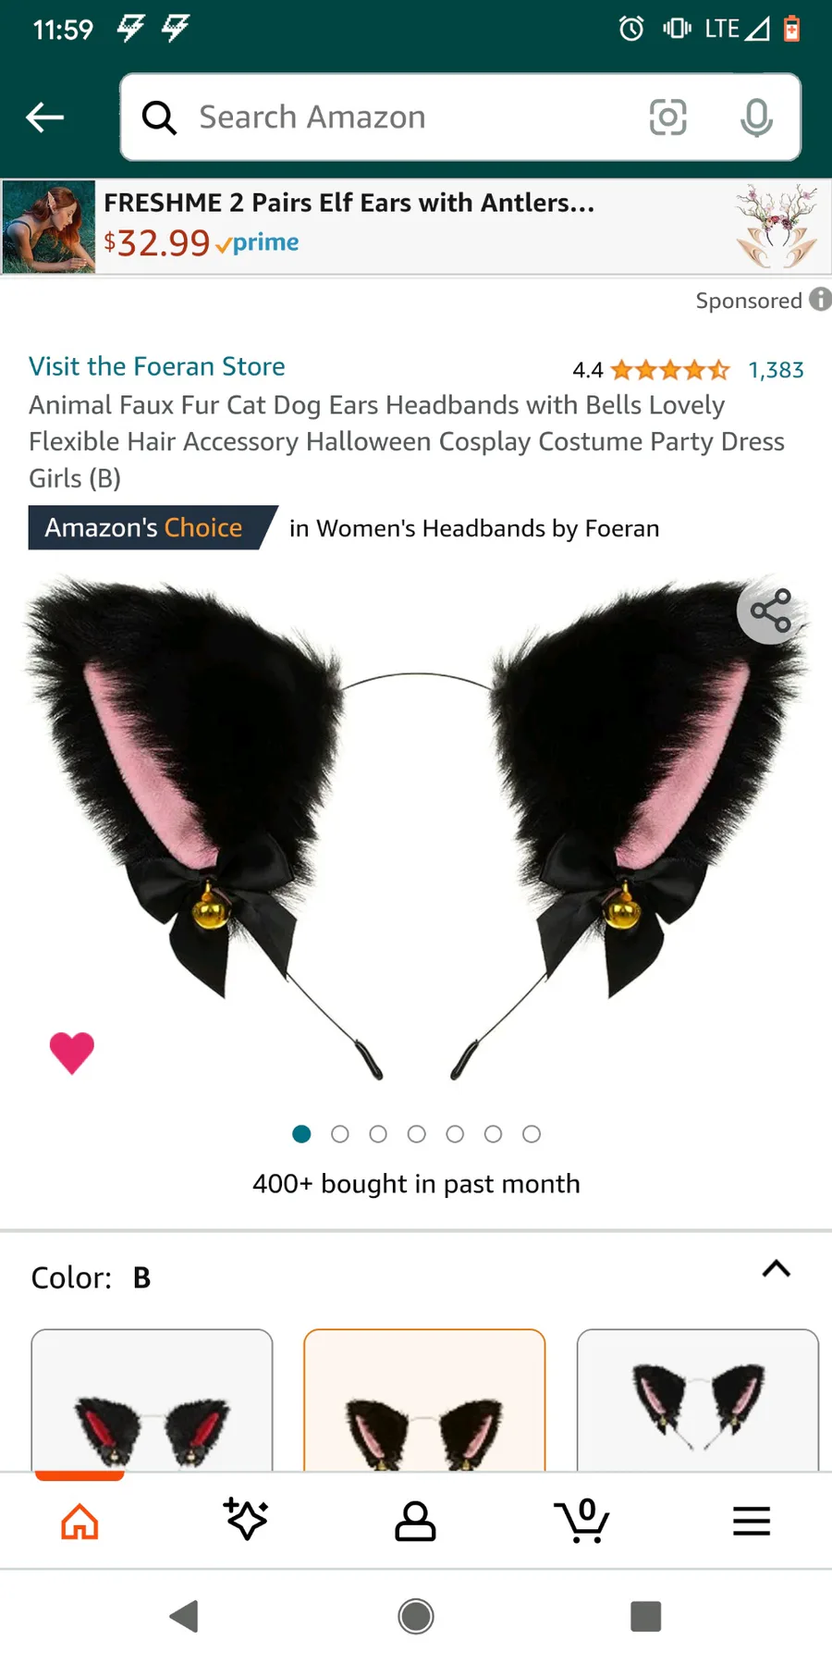Image resolution: width=832 pixels, height=1665 pixels.
Task: Select the third white-background color swatch
Action: coord(698,1400)
